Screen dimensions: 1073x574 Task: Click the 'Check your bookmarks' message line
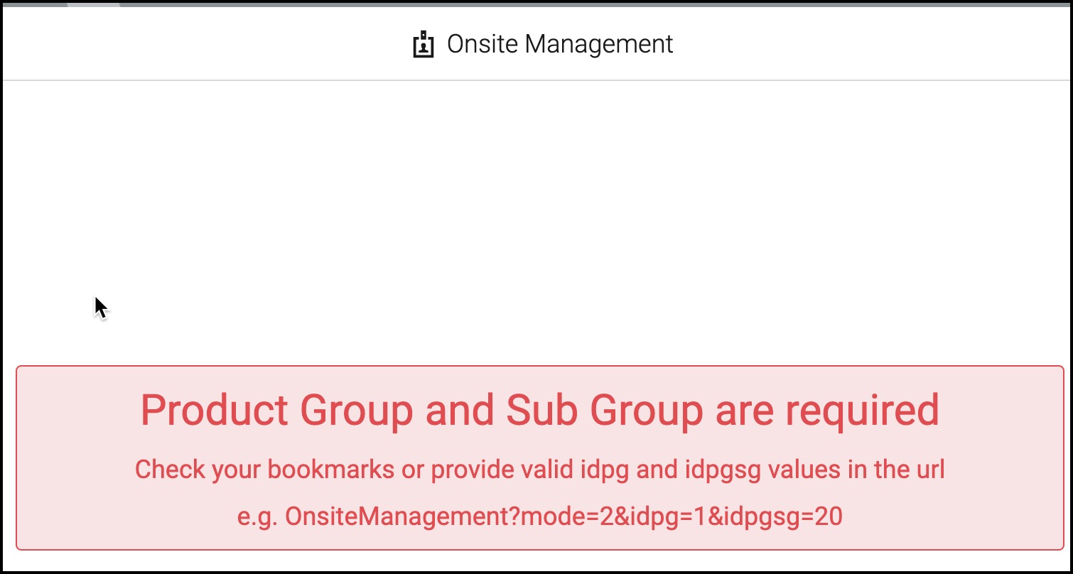pos(540,470)
